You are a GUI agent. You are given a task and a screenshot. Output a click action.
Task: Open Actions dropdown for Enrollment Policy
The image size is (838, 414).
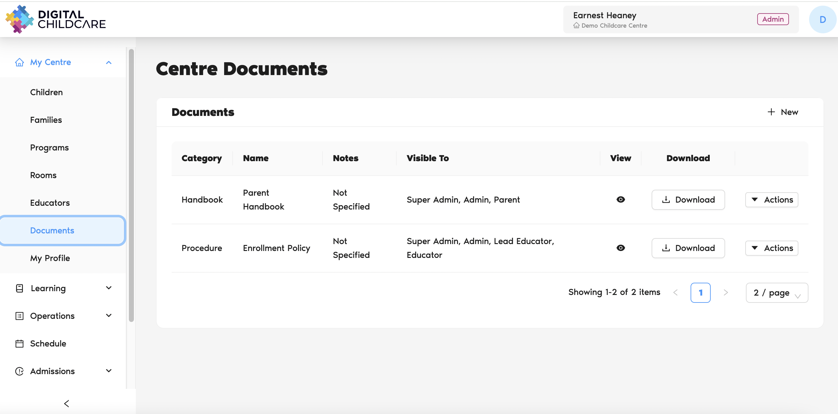pos(771,248)
